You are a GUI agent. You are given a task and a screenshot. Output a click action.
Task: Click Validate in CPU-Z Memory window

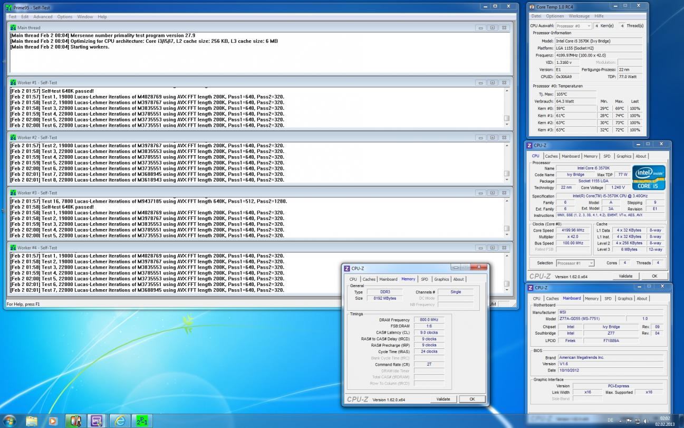point(444,400)
